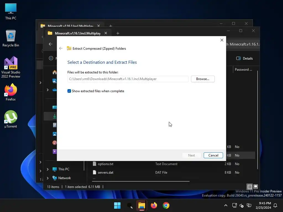Open Music in the navigation pane
Image resolution: width=283 pixels, height=212 pixels.
click(x=54, y=143)
